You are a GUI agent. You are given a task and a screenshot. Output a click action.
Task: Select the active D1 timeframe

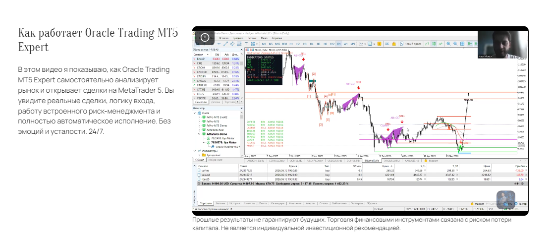(x=339, y=44)
